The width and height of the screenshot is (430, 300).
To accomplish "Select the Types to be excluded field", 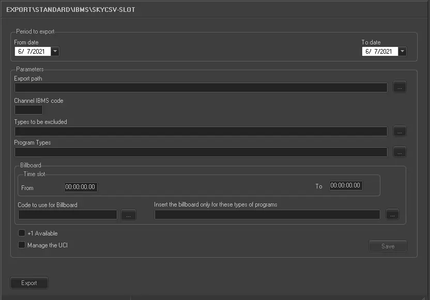I will (x=201, y=131).
